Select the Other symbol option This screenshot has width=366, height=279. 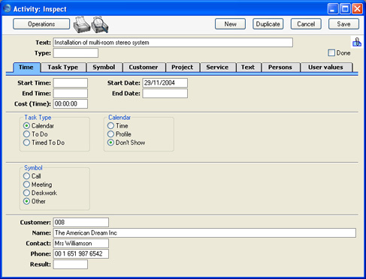click(26, 201)
